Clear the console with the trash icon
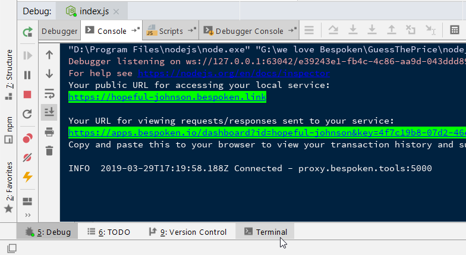Viewport: 466px width, 255px height. 49,151
